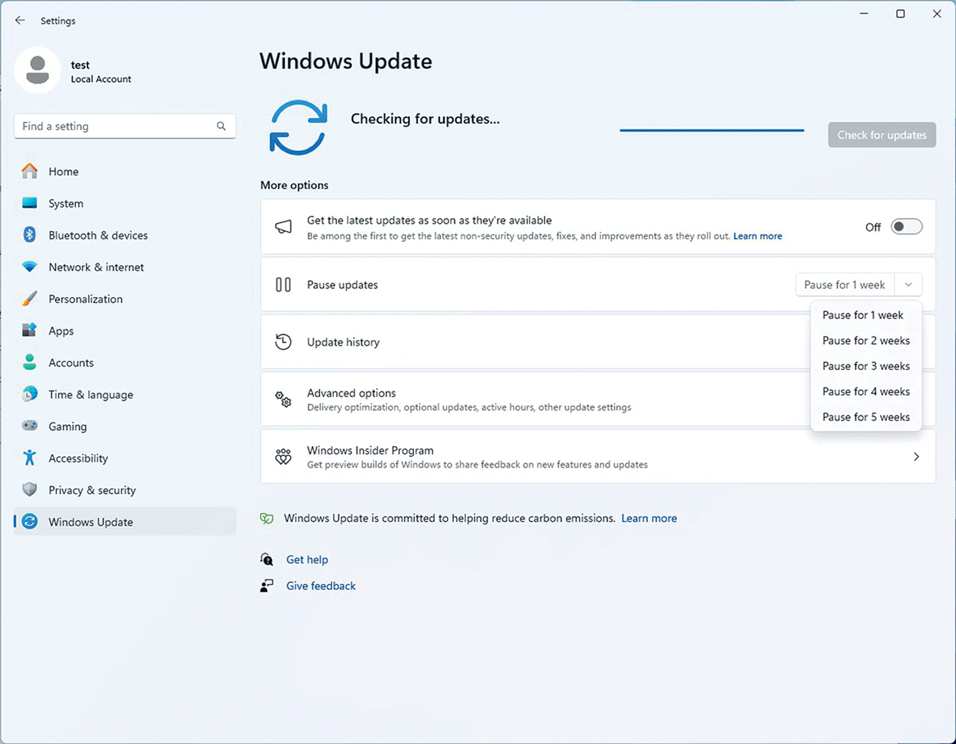This screenshot has width=956, height=744.
Task: Click the System monitor icon
Action: tap(29, 203)
